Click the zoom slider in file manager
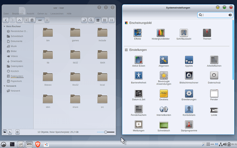The width and height of the screenshot is (237, 148). 106,132
